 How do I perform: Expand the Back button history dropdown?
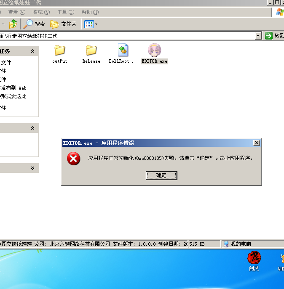tap(3, 24)
